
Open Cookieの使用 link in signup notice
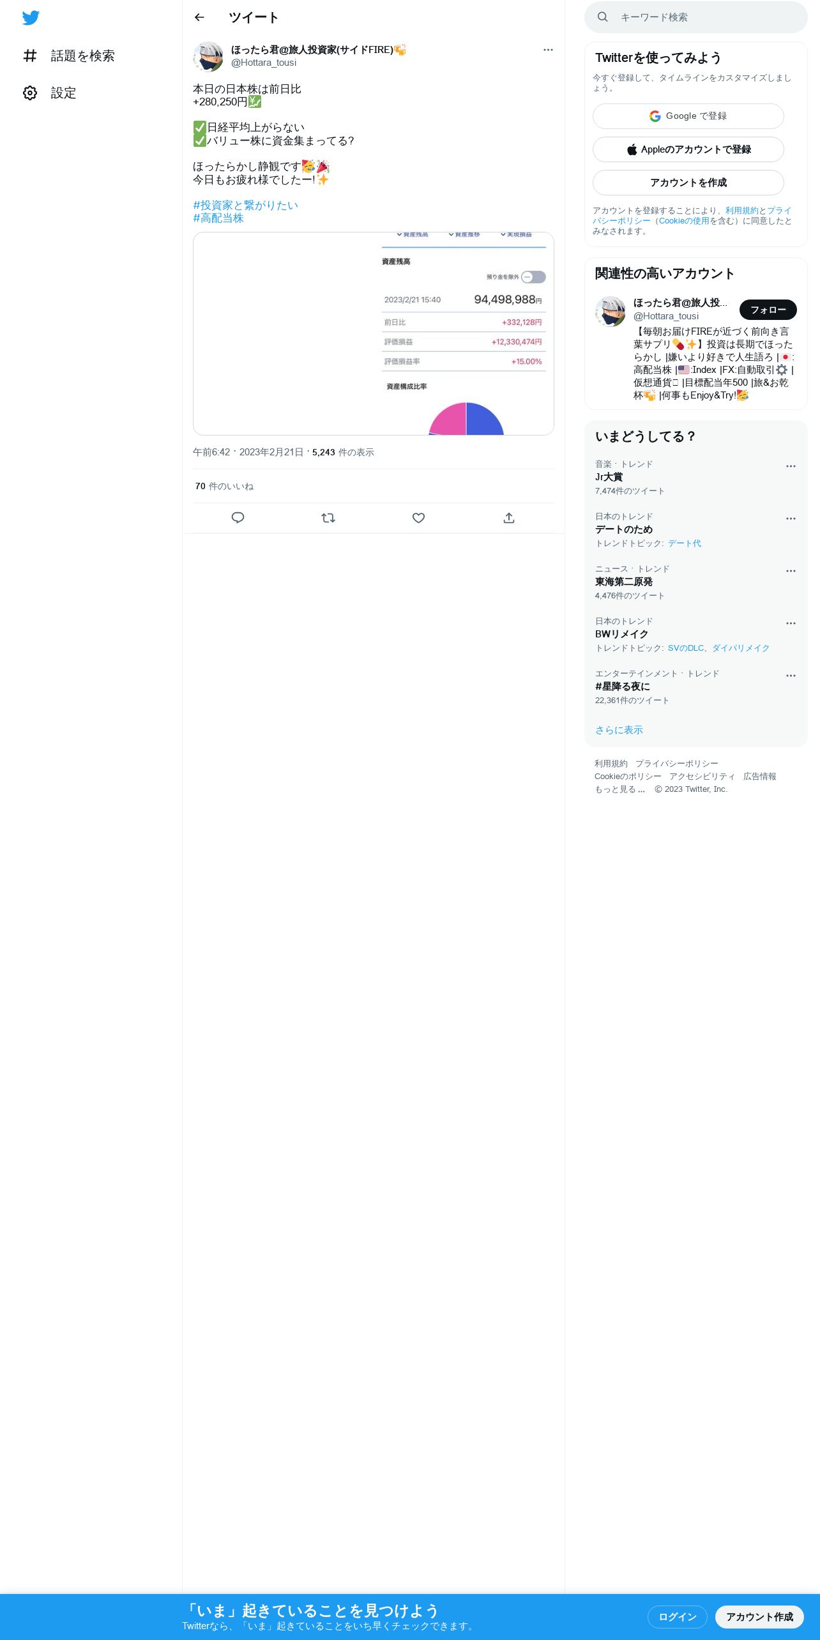(684, 221)
